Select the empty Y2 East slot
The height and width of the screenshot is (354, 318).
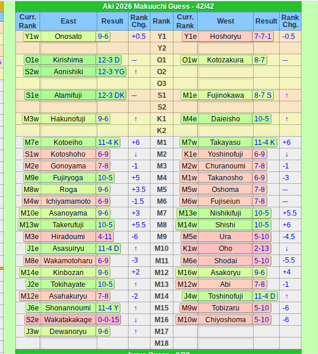tap(68, 48)
